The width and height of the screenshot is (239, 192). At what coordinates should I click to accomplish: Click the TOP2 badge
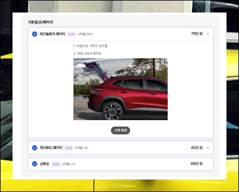click(x=56, y=164)
